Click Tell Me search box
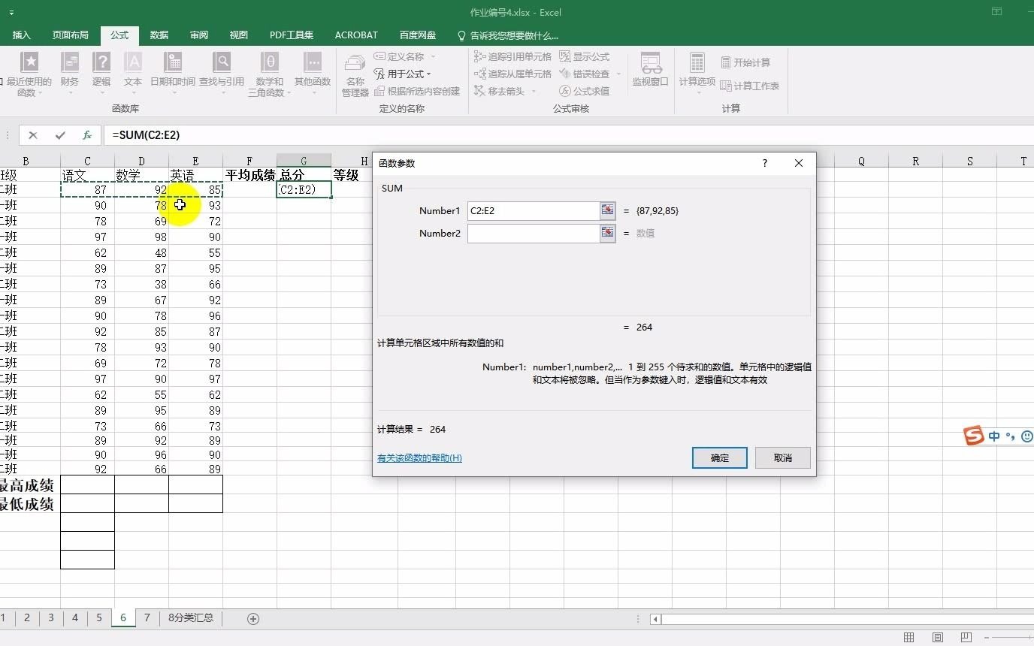 pyautogui.click(x=509, y=35)
